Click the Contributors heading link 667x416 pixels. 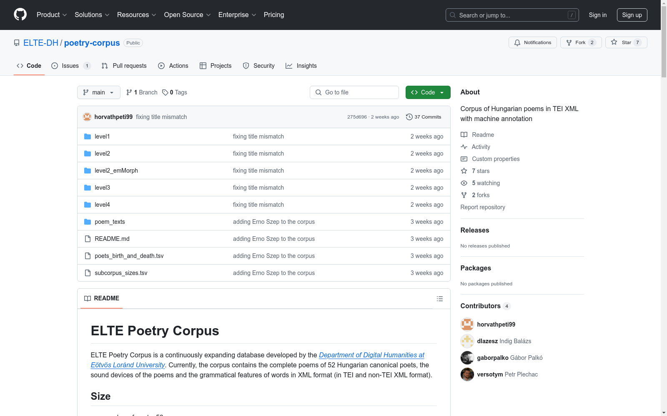[x=486, y=306]
